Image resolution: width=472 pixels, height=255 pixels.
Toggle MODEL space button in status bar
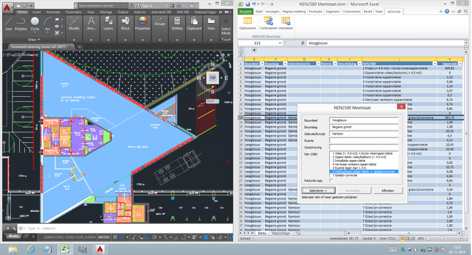click(x=104, y=237)
